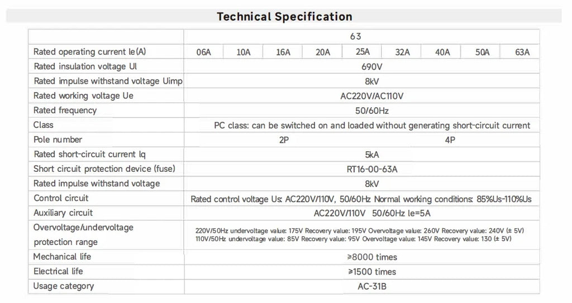Select the 32A rated current cell
The width and height of the screenshot is (572, 303).
click(x=402, y=52)
